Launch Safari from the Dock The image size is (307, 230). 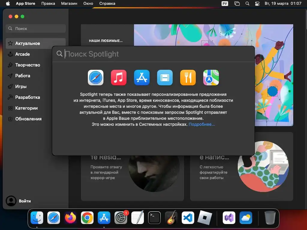pyautogui.click(x=54, y=218)
